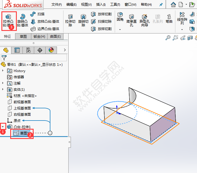This screenshot has height=173, width=197.
Task: Select the Linear Pattern (线性阵列) tool
Action: (x=182, y=18)
